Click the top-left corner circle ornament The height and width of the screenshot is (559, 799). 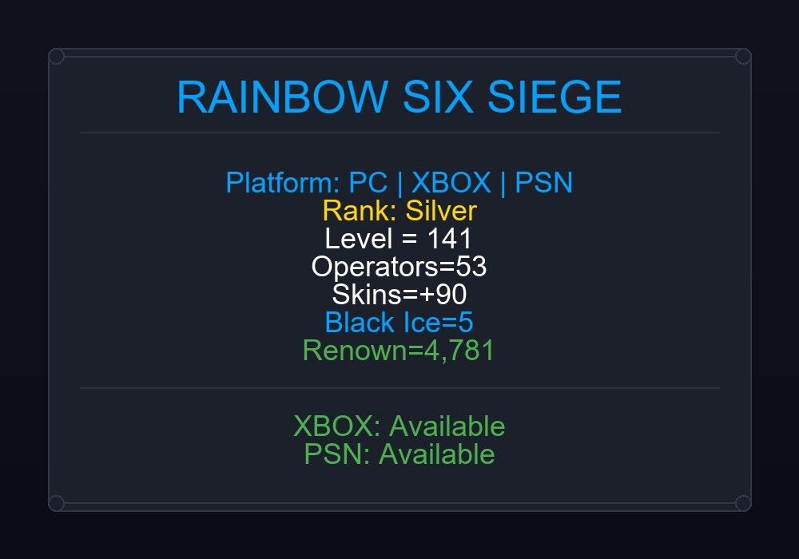click(x=57, y=57)
